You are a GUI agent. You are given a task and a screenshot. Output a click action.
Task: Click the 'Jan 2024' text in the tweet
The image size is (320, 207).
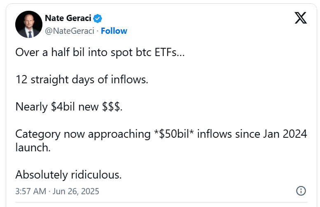click(287, 134)
